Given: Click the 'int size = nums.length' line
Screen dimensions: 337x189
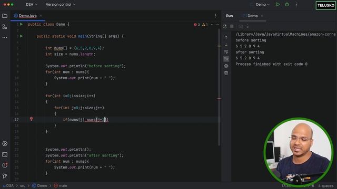Looking at the screenshot, I should (x=70, y=54).
